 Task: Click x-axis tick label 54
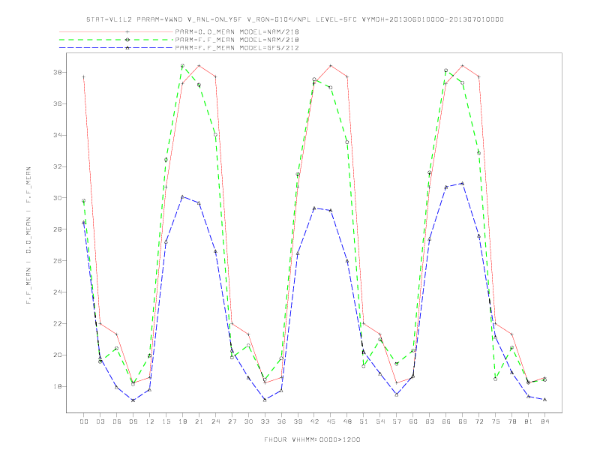tap(380, 421)
